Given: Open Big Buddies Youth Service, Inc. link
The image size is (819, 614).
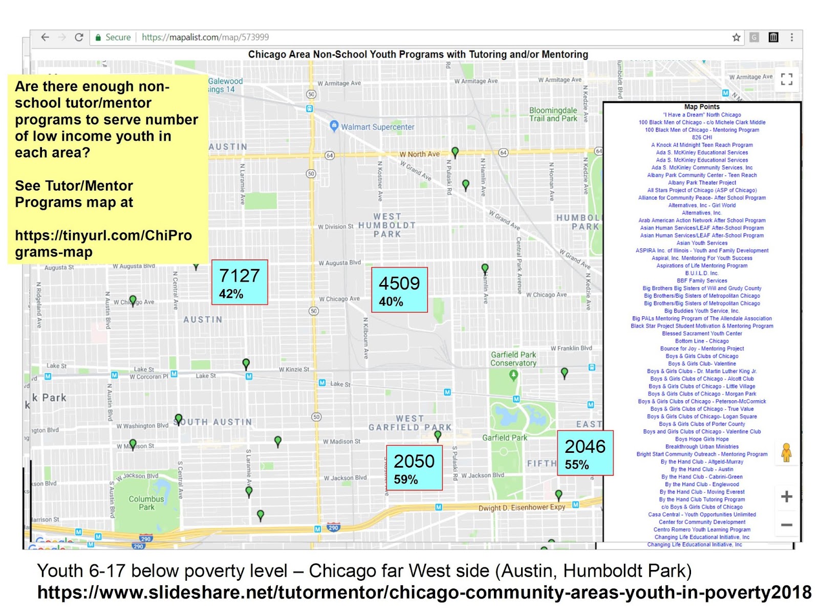Looking at the screenshot, I should pyautogui.click(x=702, y=311).
